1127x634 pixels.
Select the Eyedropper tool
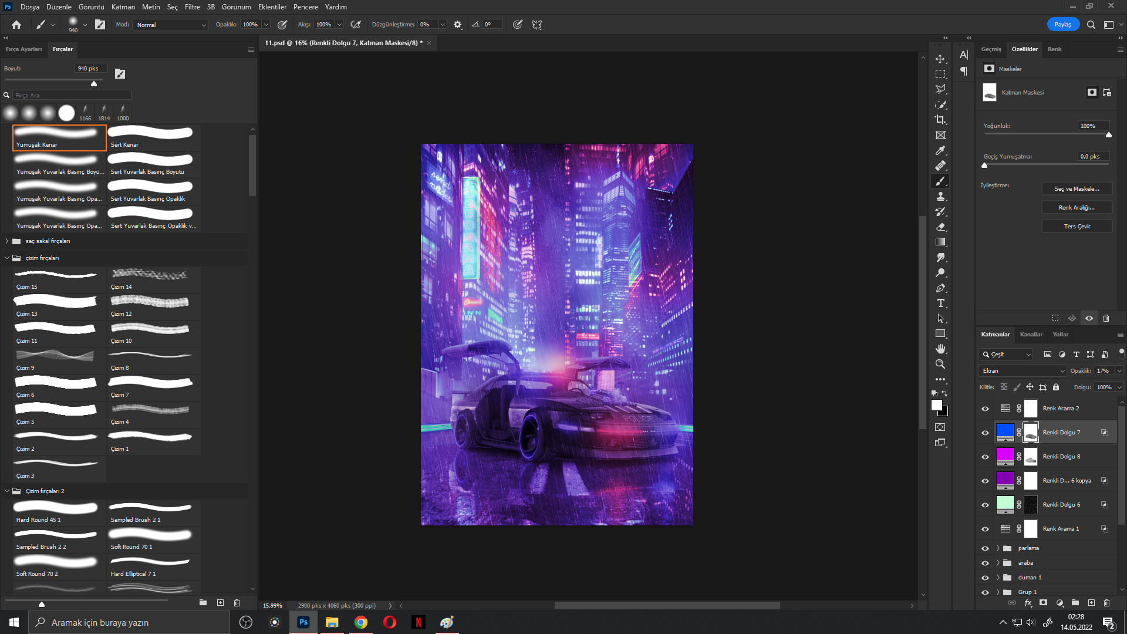pos(940,150)
